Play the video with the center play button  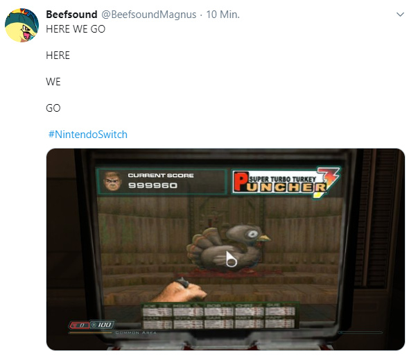click(231, 259)
